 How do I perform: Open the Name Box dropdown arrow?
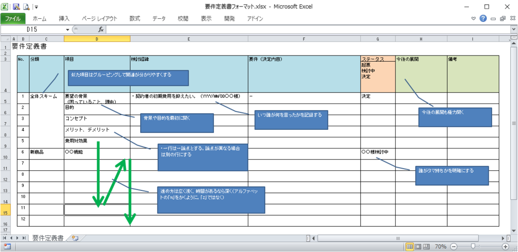point(68,29)
